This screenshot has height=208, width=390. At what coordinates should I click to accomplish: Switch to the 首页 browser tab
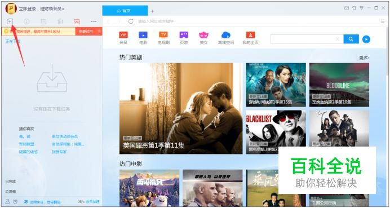(x=125, y=11)
